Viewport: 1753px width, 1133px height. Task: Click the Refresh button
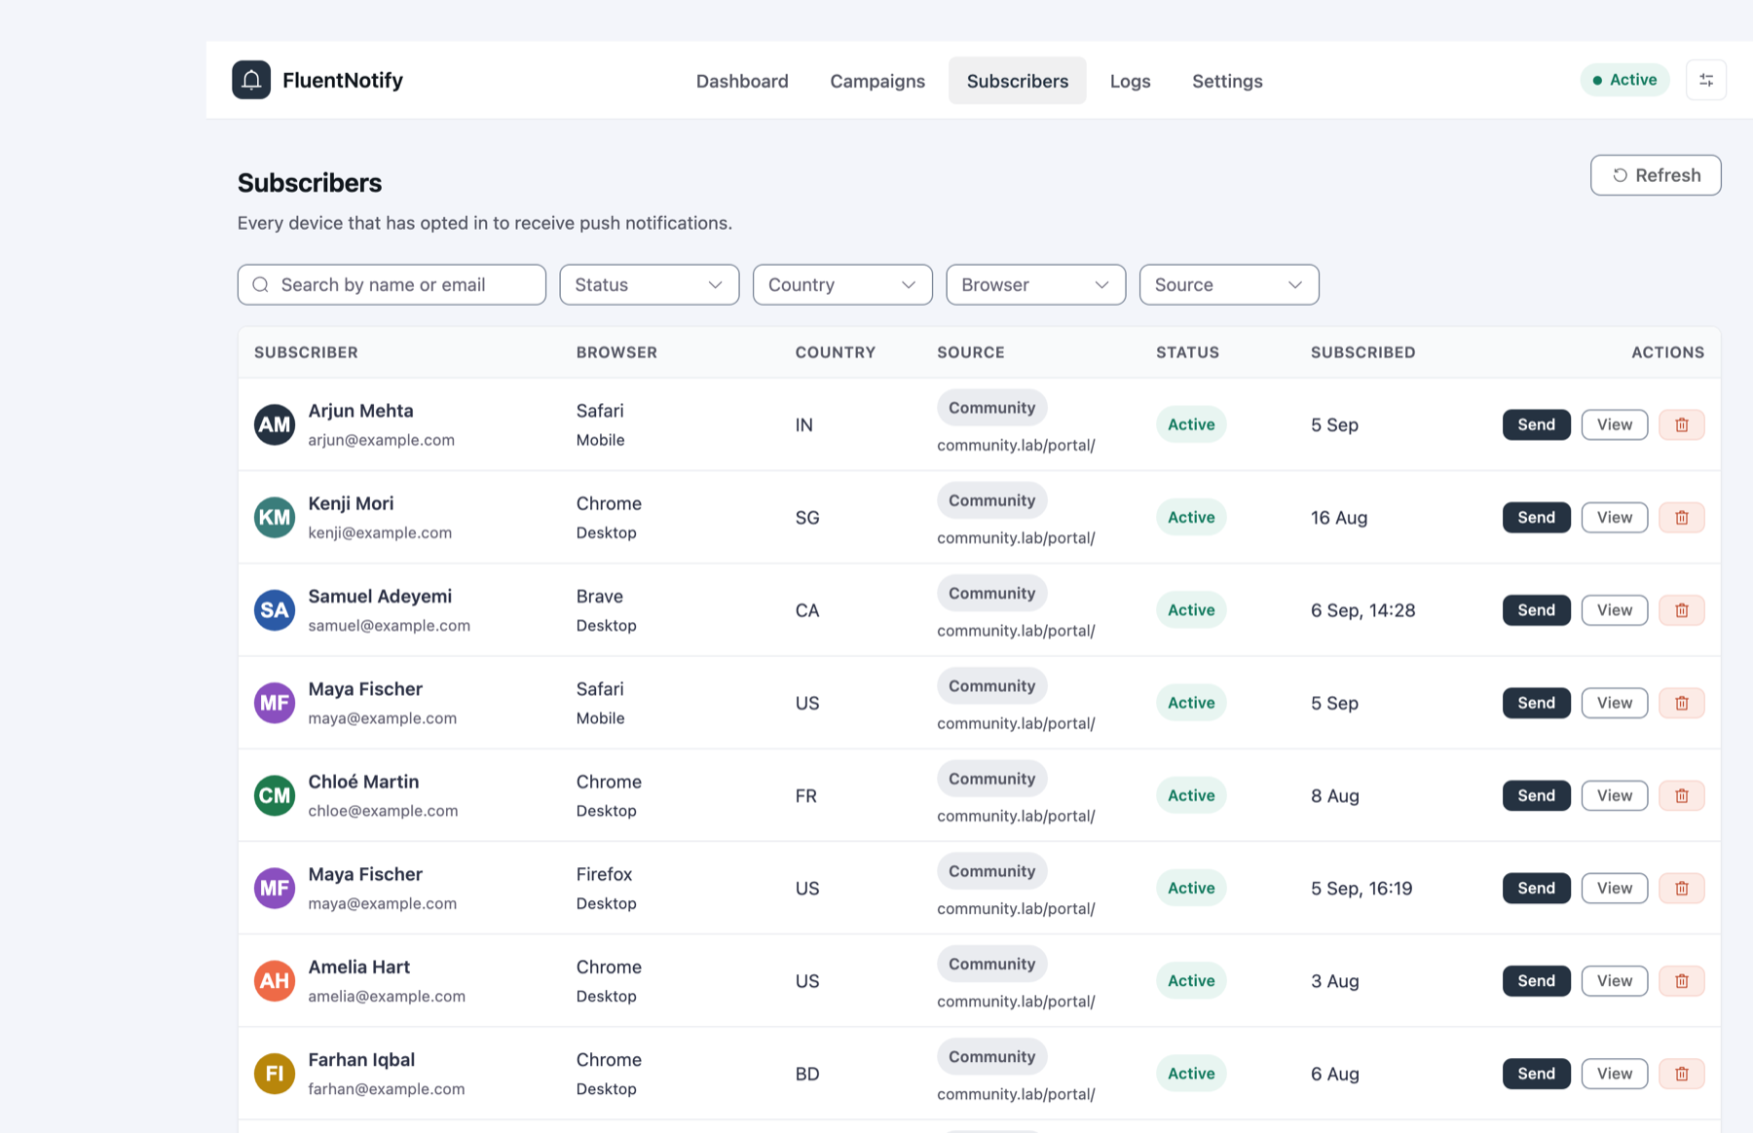(1656, 175)
